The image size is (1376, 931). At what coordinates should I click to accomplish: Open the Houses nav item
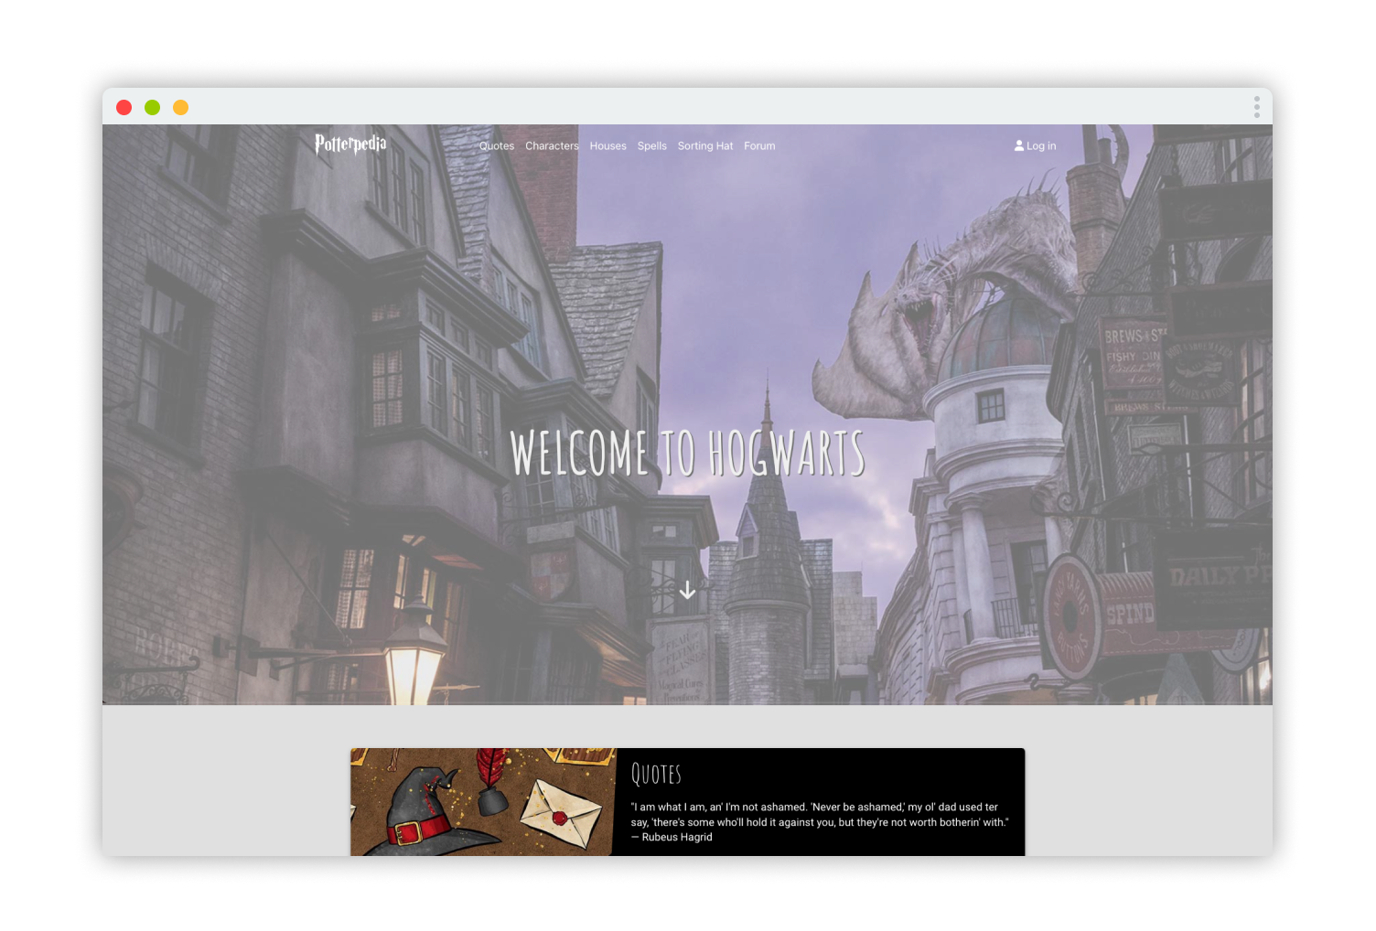tap(607, 146)
